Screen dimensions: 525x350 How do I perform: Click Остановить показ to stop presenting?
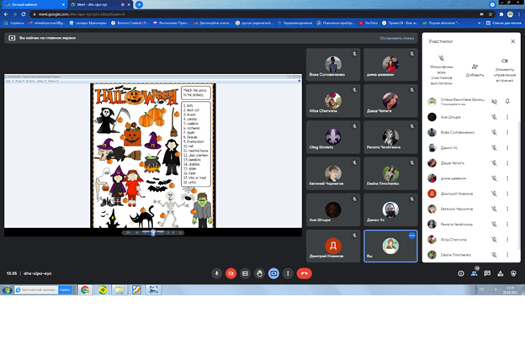[x=397, y=38]
